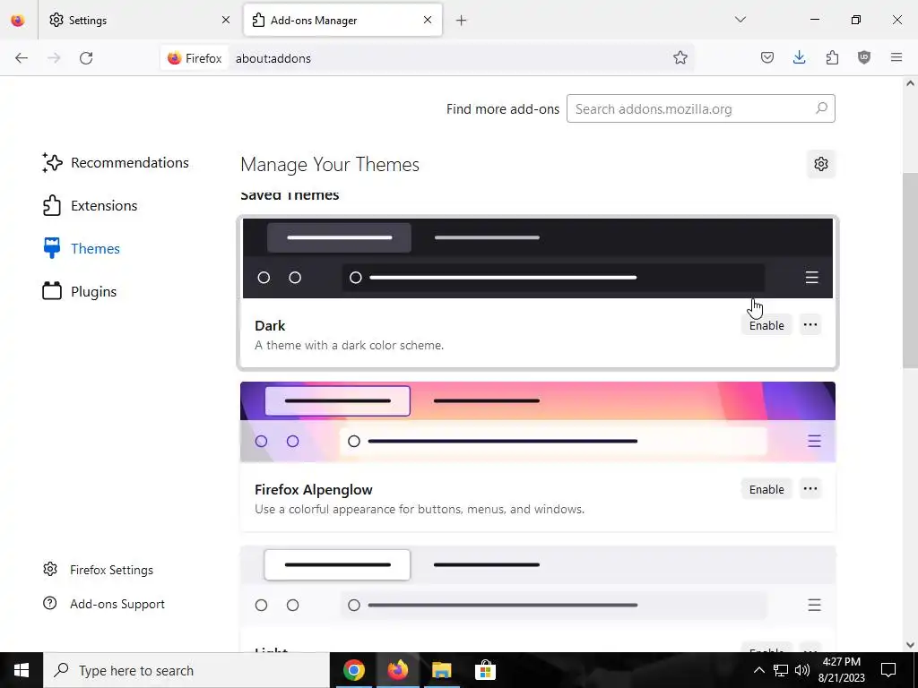The image size is (918, 688).
Task: Reload the current page
Action: point(86,58)
